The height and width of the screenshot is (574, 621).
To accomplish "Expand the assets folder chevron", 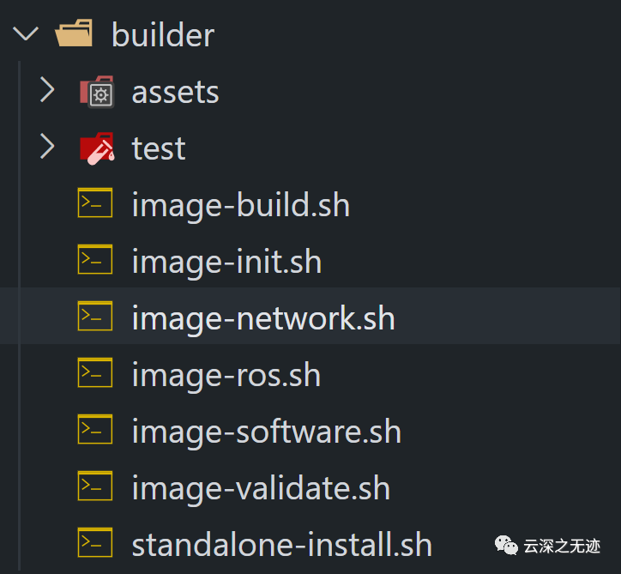I will click(48, 92).
